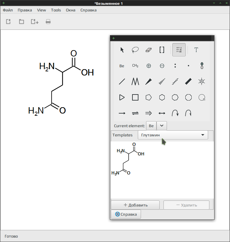Choose the reversible equilibrium arrows tool
This screenshot has width=230, height=242.
[x=135, y=113]
